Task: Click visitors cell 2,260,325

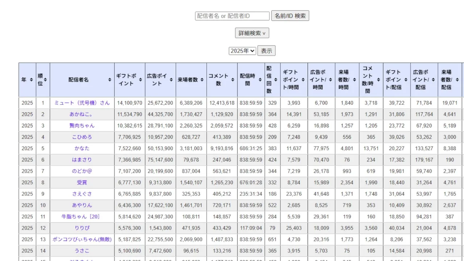Action: [191, 126]
